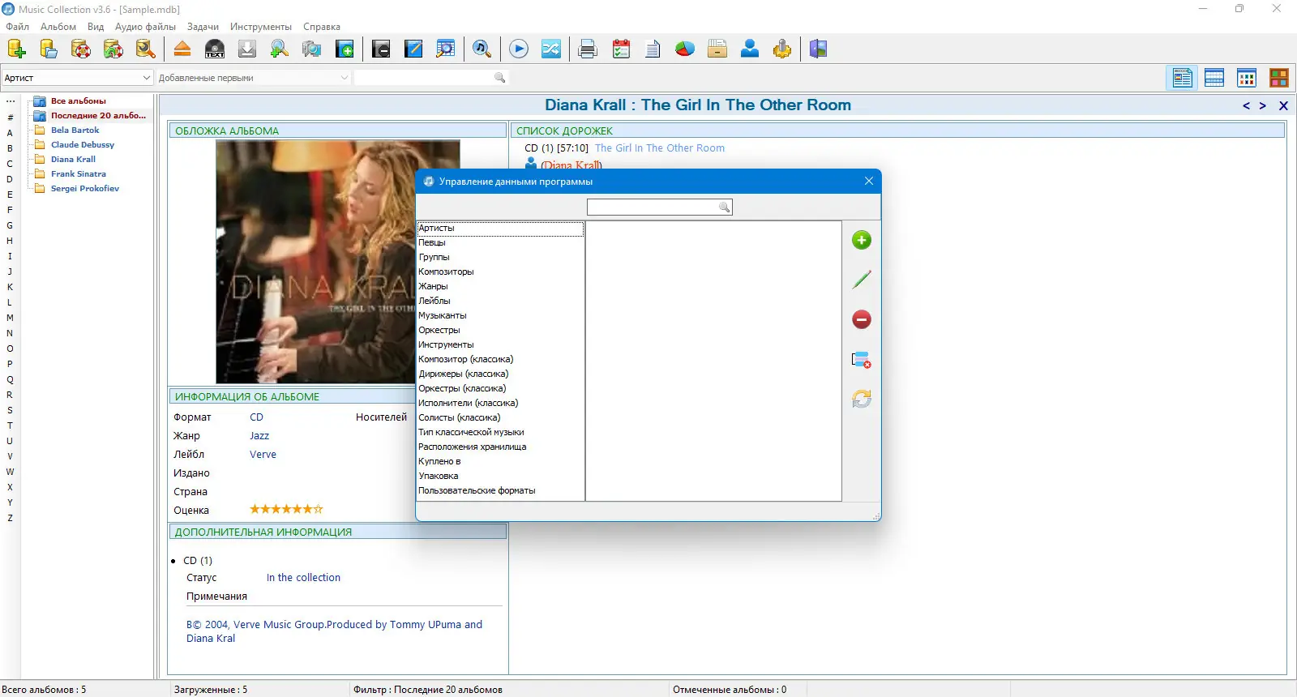This screenshot has width=1297, height=697.
Task: Click the add new album toolbar icon
Action: point(16,49)
